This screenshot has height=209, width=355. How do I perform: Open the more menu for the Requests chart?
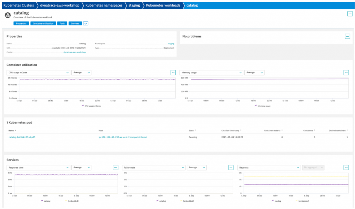[x=346, y=167]
